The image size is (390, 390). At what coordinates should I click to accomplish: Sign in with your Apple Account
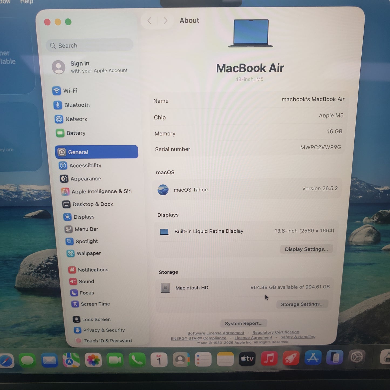pos(90,67)
